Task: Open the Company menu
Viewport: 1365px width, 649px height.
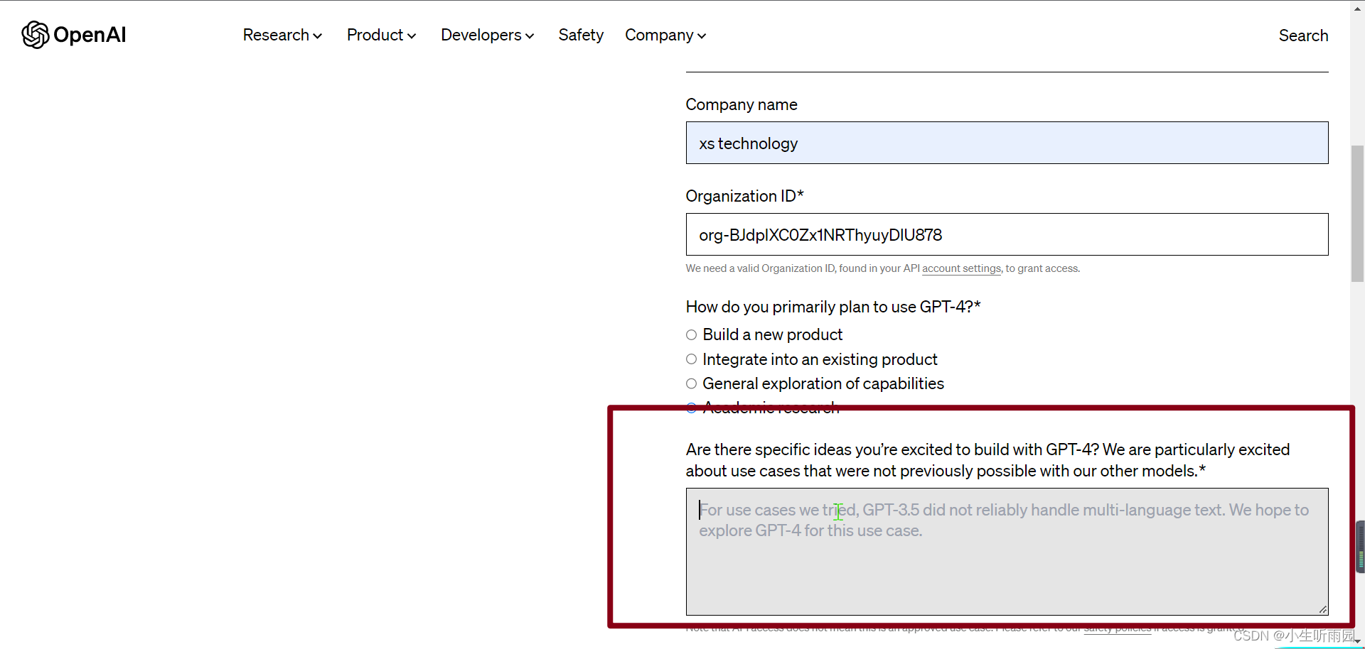Action: [665, 35]
